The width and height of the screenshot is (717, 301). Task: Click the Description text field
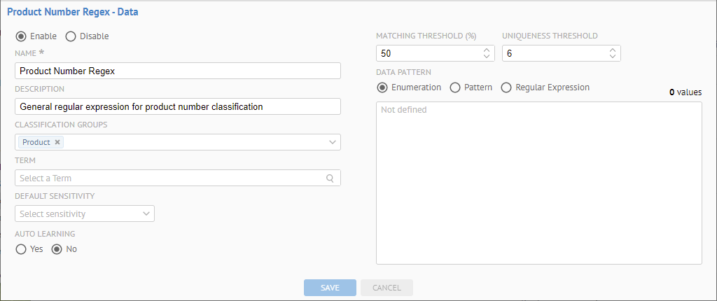click(177, 106)
